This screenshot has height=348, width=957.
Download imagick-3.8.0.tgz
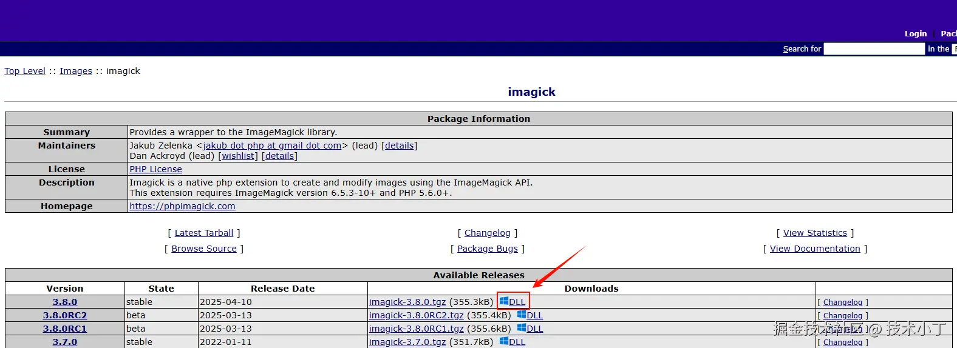tap(407, 302)
